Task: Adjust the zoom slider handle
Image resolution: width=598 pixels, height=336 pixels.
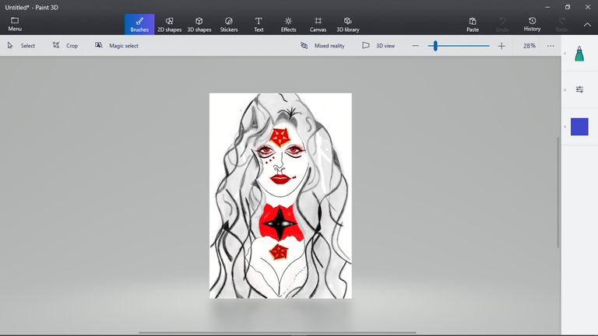Action: [435, 46]
